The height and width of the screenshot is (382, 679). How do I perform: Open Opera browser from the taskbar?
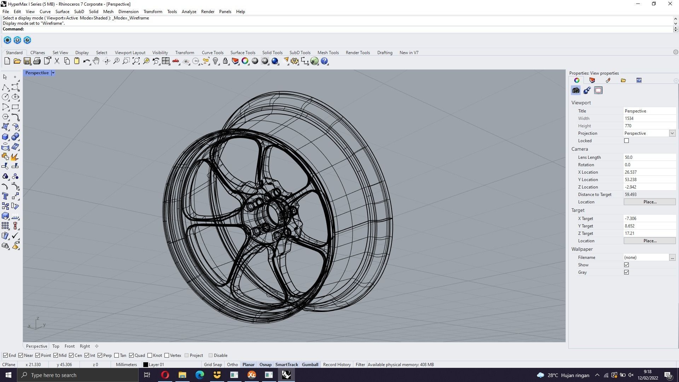click(165, 375)
